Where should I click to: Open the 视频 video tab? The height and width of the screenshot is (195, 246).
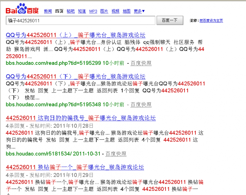(116, 11)
